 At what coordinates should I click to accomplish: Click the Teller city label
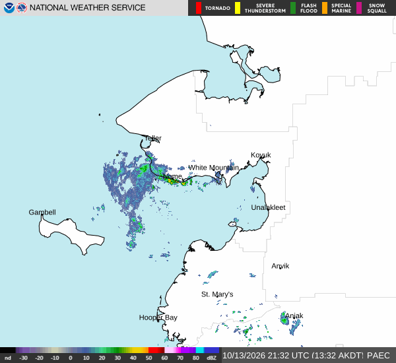[153, 138]
